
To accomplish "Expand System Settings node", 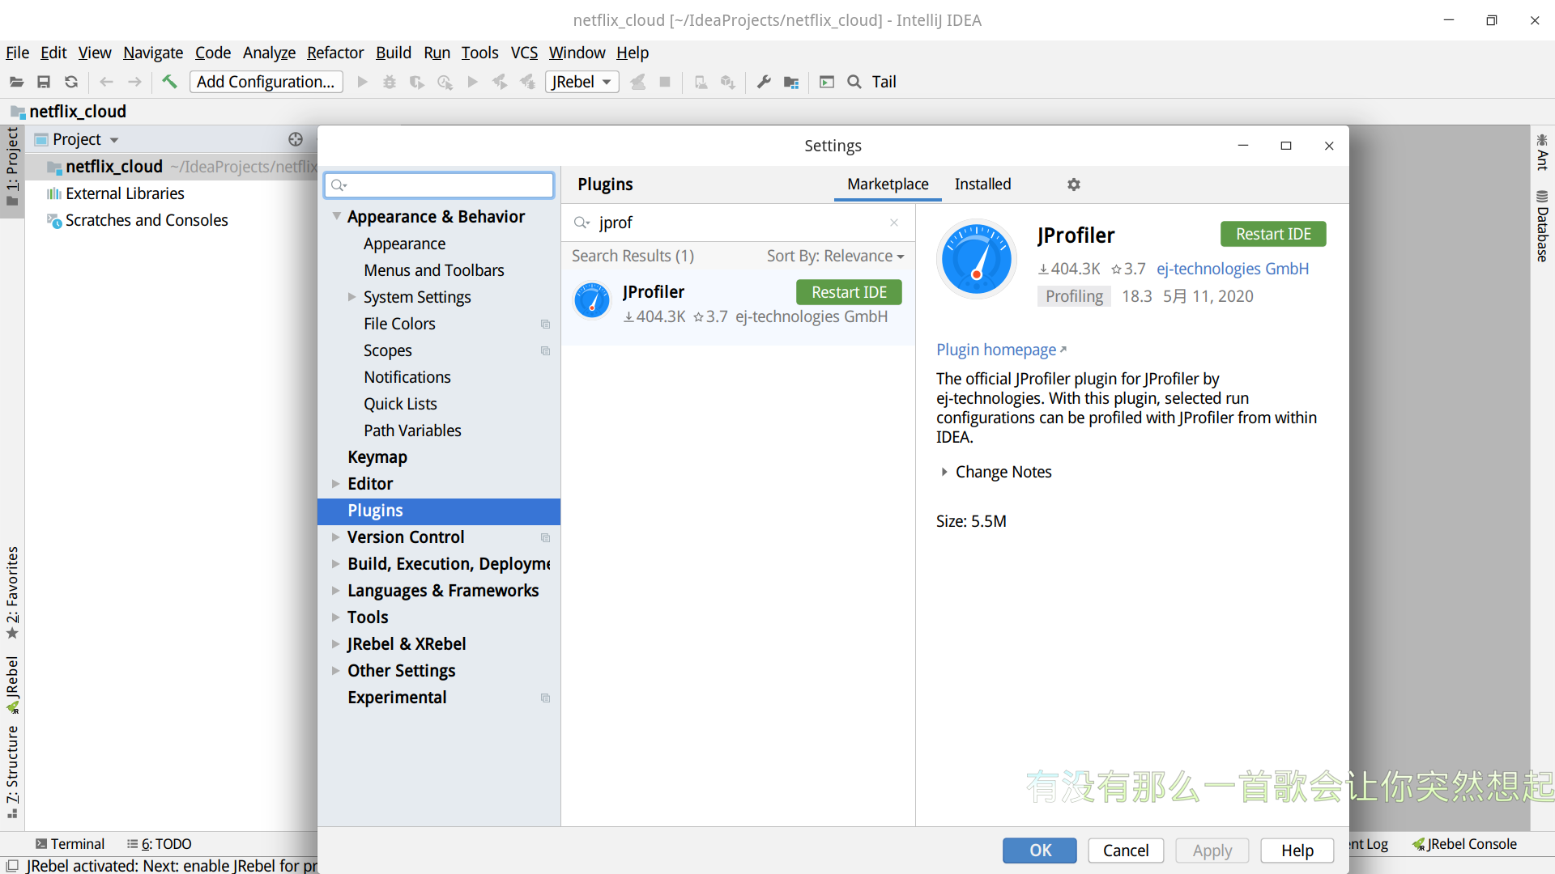I will pyautogui.click(x=351, y=297).
